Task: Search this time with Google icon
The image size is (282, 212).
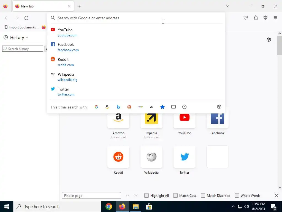Action: (96, 107)
